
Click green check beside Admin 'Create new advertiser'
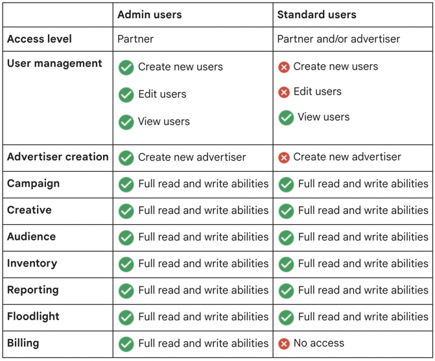coord(126,157)
